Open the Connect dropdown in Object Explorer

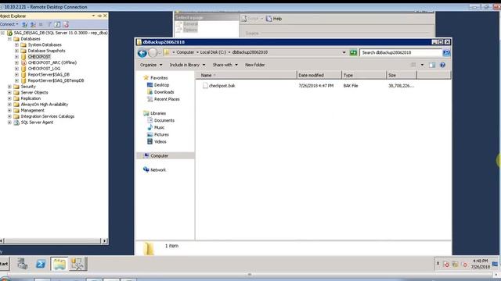click(x=9, y=24)
